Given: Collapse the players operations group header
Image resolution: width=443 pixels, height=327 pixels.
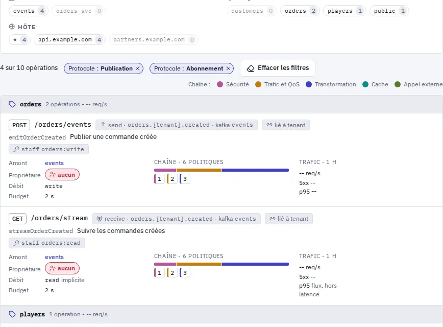Looking at the screenshot, I should [x=222, y=314].
